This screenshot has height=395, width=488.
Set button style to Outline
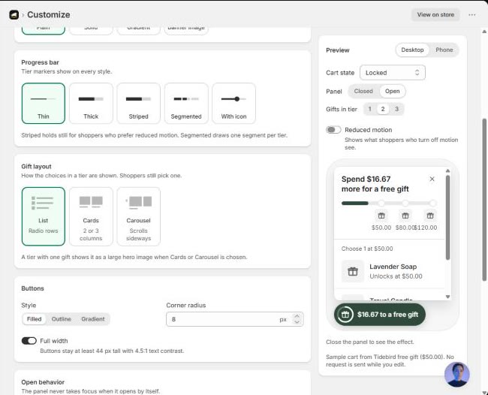[x=62, y=319]
